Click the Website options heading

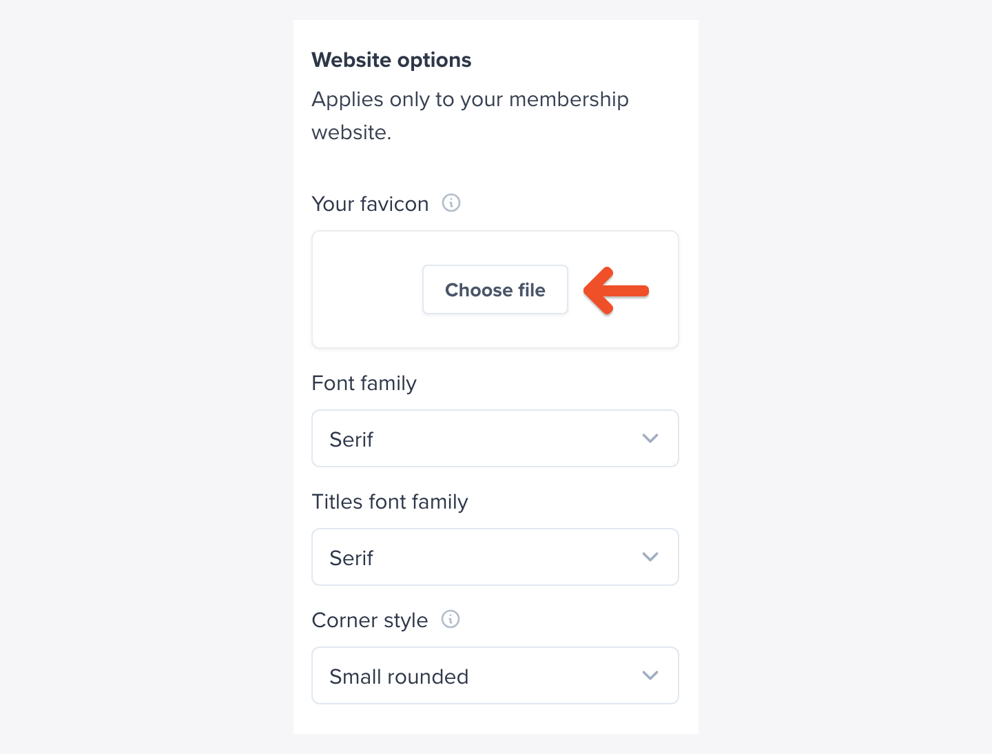click(391, 60)
